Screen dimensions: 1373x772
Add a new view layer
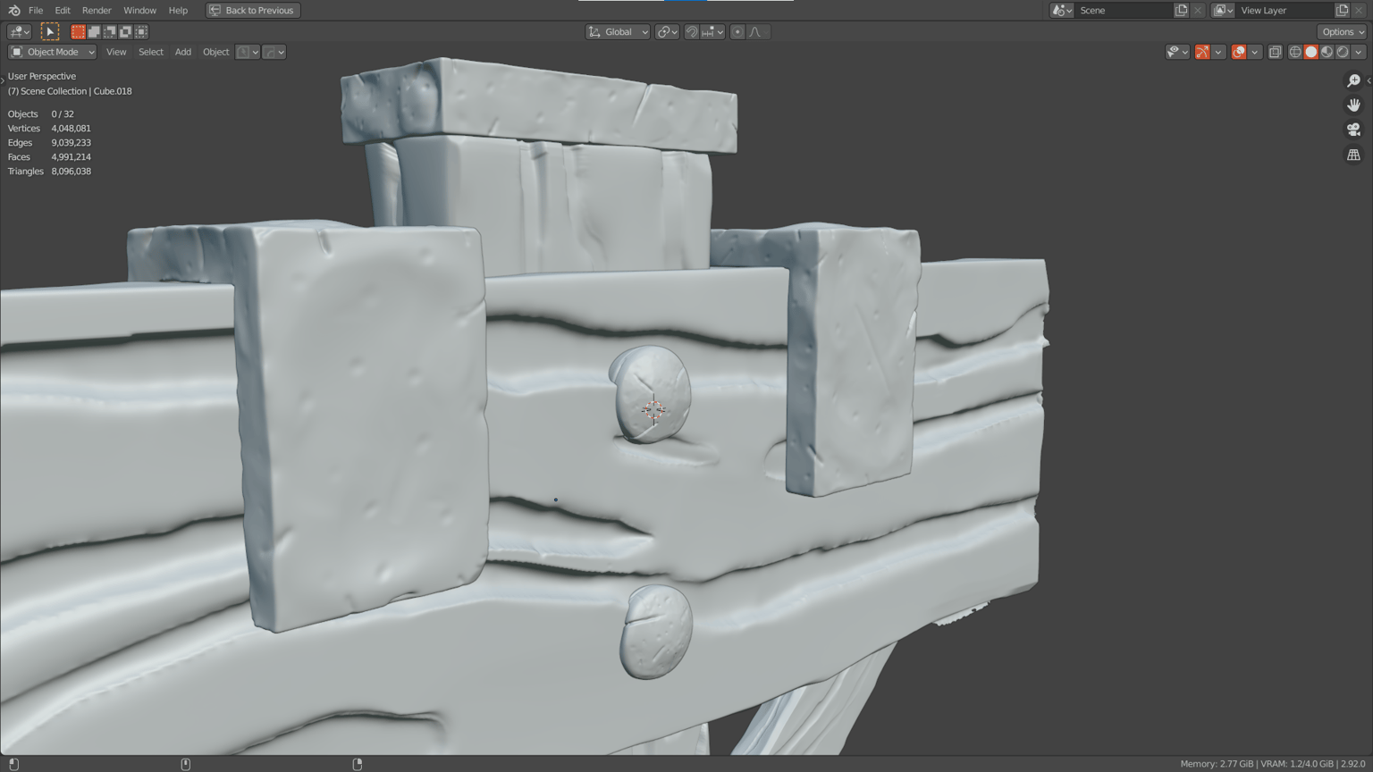click(1342, 10)
